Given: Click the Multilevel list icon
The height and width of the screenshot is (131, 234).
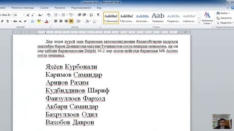Looking at the screenshot, I should pyautogui.click(x=71, y=15).
